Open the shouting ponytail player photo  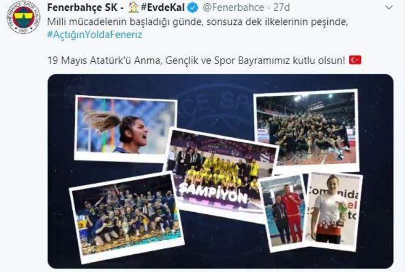click(126, 129)
